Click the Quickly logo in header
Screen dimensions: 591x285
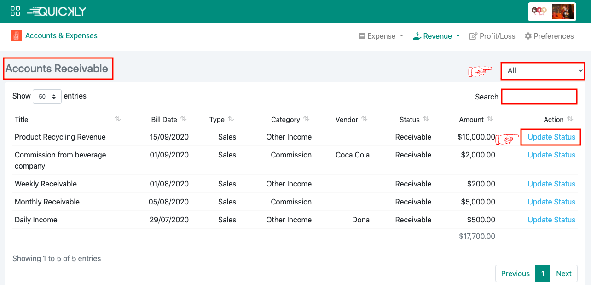(x=57, y=12)
